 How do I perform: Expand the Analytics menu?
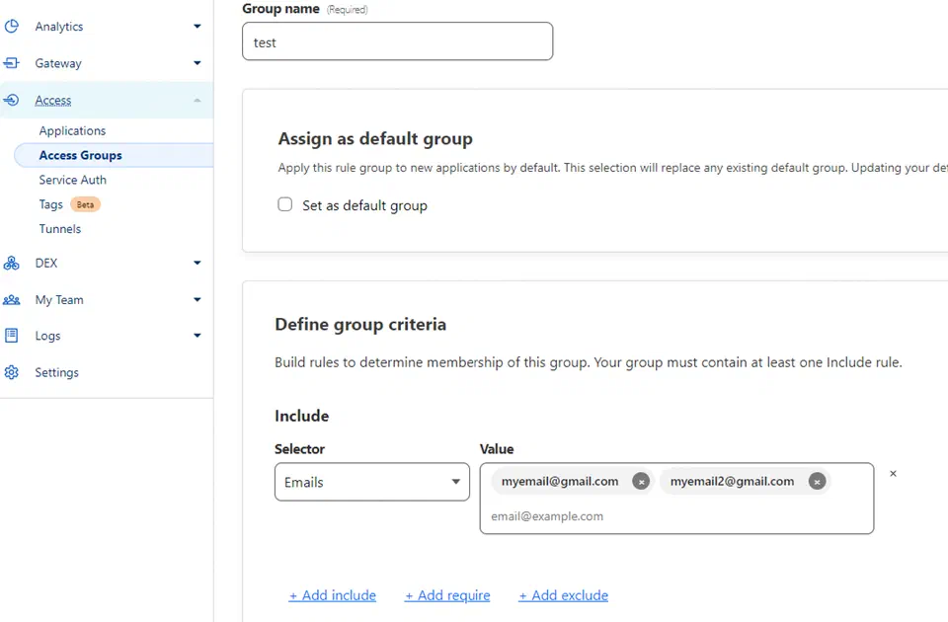pyautogui.click(x=197, y=26)
